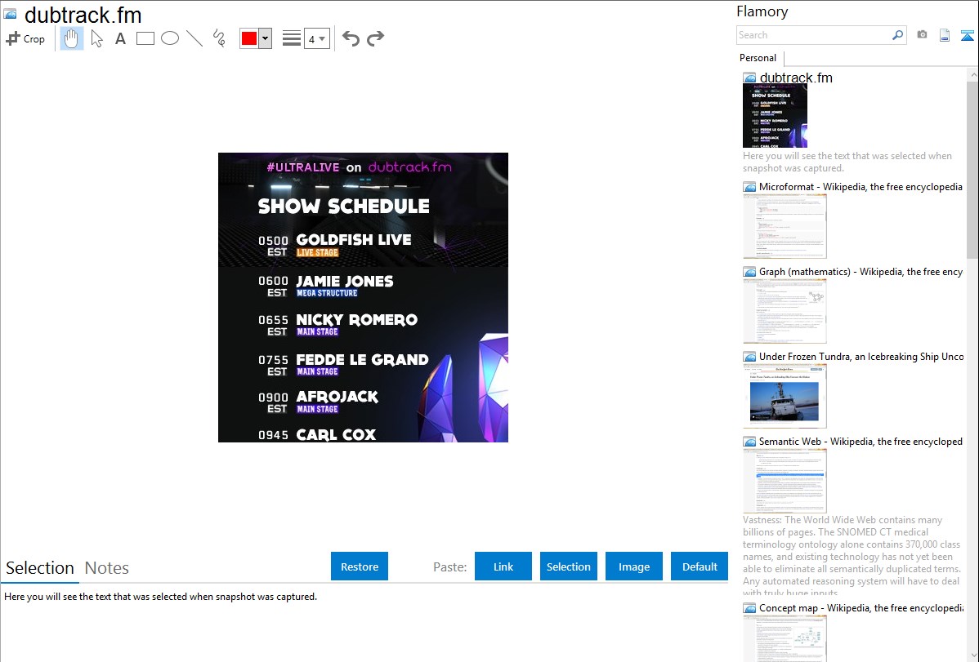Screen dimensions: 979x662
Task: Click the search magnifier icon
Action: pos(898,35)
